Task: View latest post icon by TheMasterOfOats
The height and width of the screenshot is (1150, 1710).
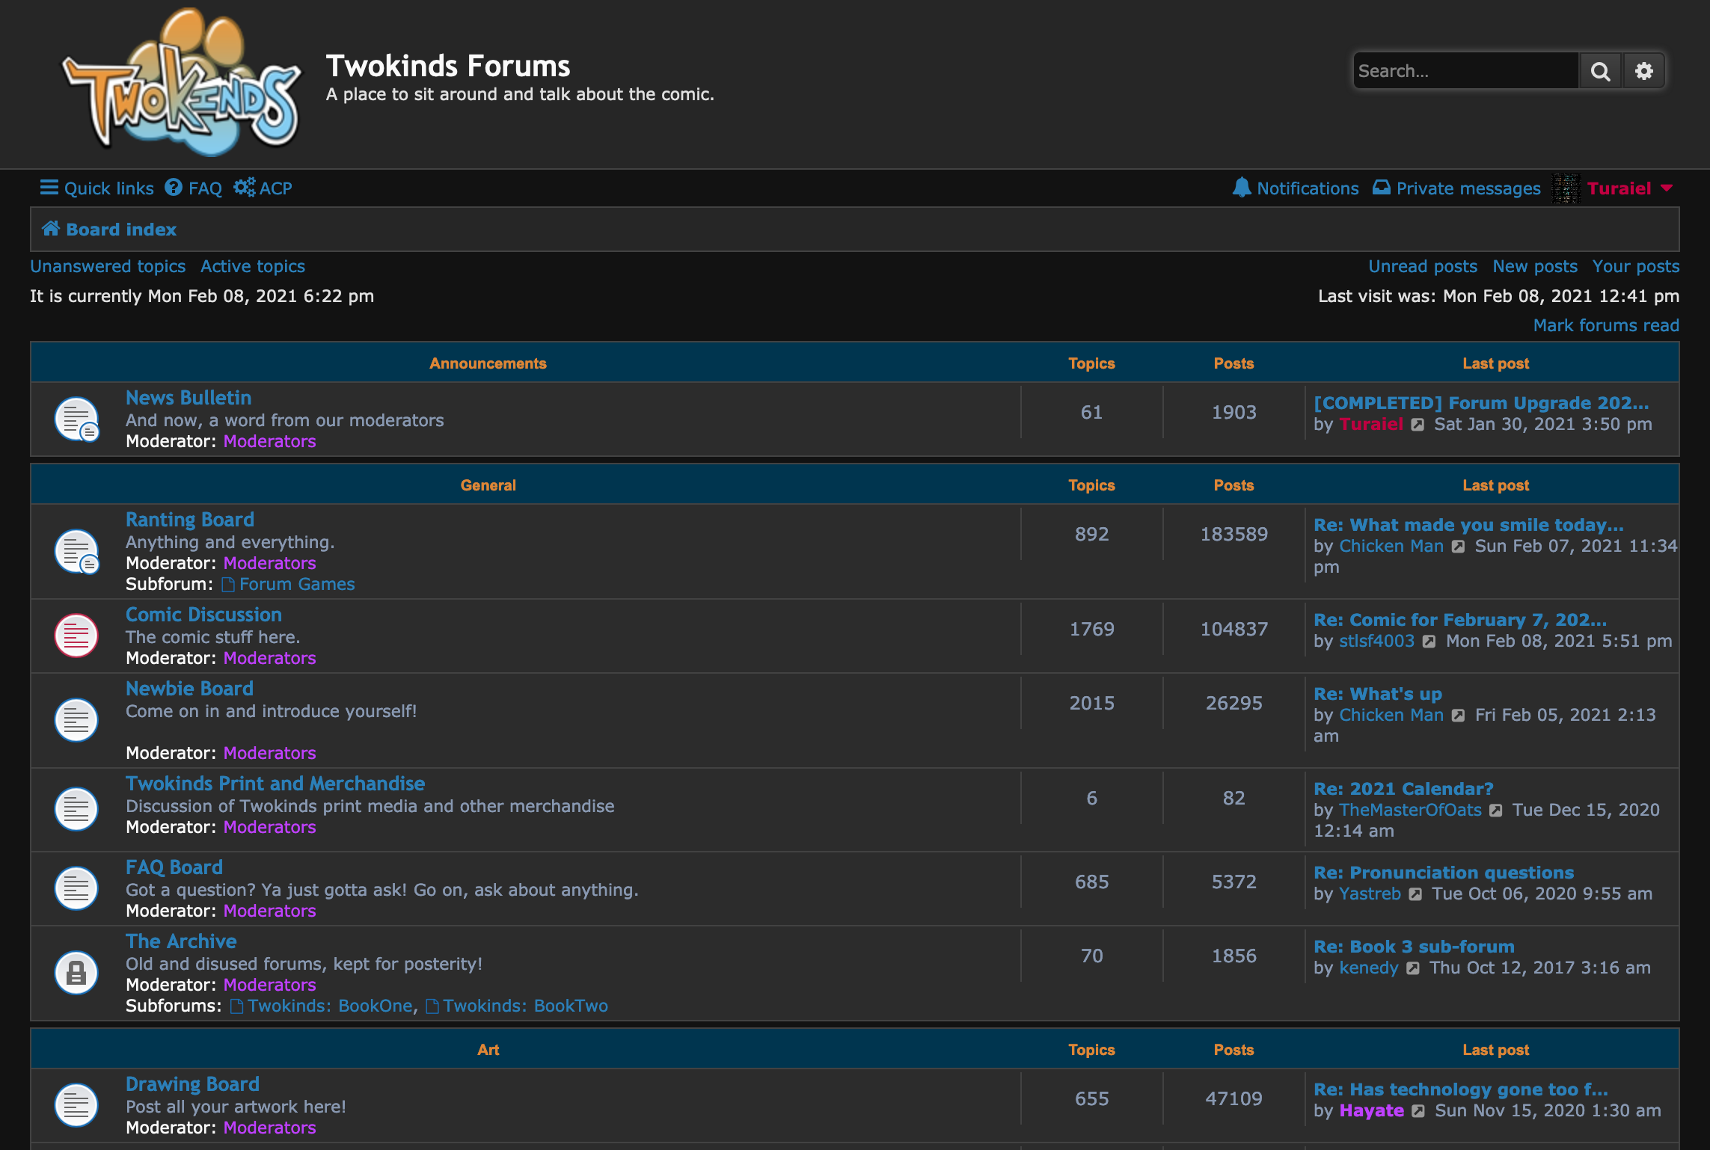Action: [x=1495, y=811]
